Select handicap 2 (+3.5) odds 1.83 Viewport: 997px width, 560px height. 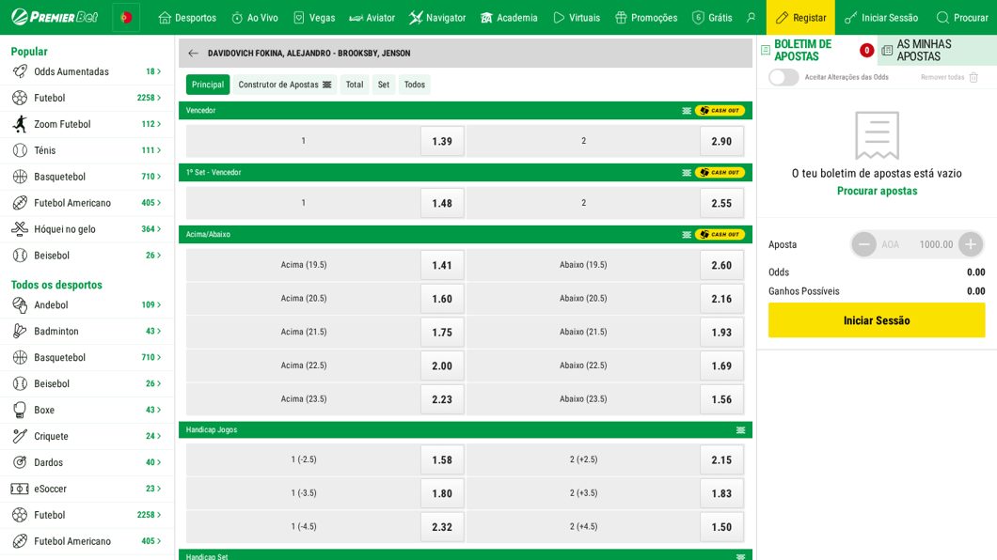click(721, 493)
